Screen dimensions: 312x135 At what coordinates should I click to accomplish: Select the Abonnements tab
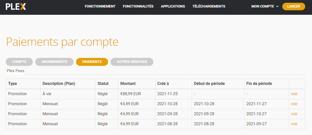click(x=54, y=62)
